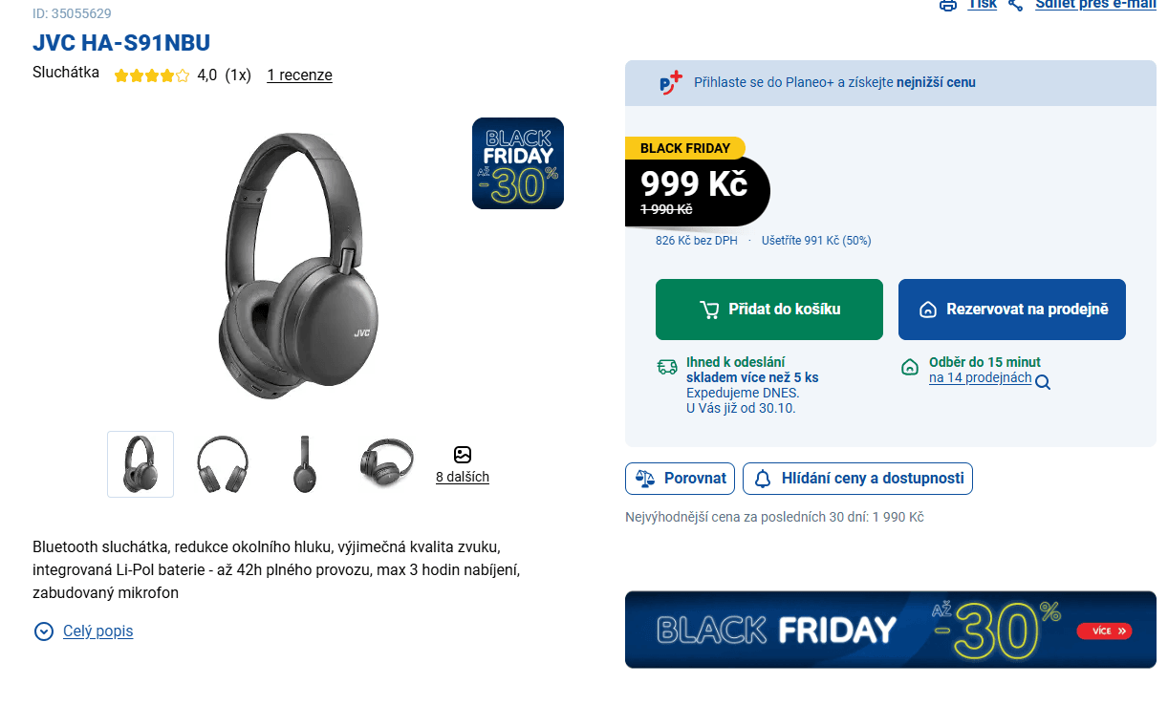Add headphones to cart with Přidat do košíku
The width and height of the screenshot is (1168, 706).
769,310
